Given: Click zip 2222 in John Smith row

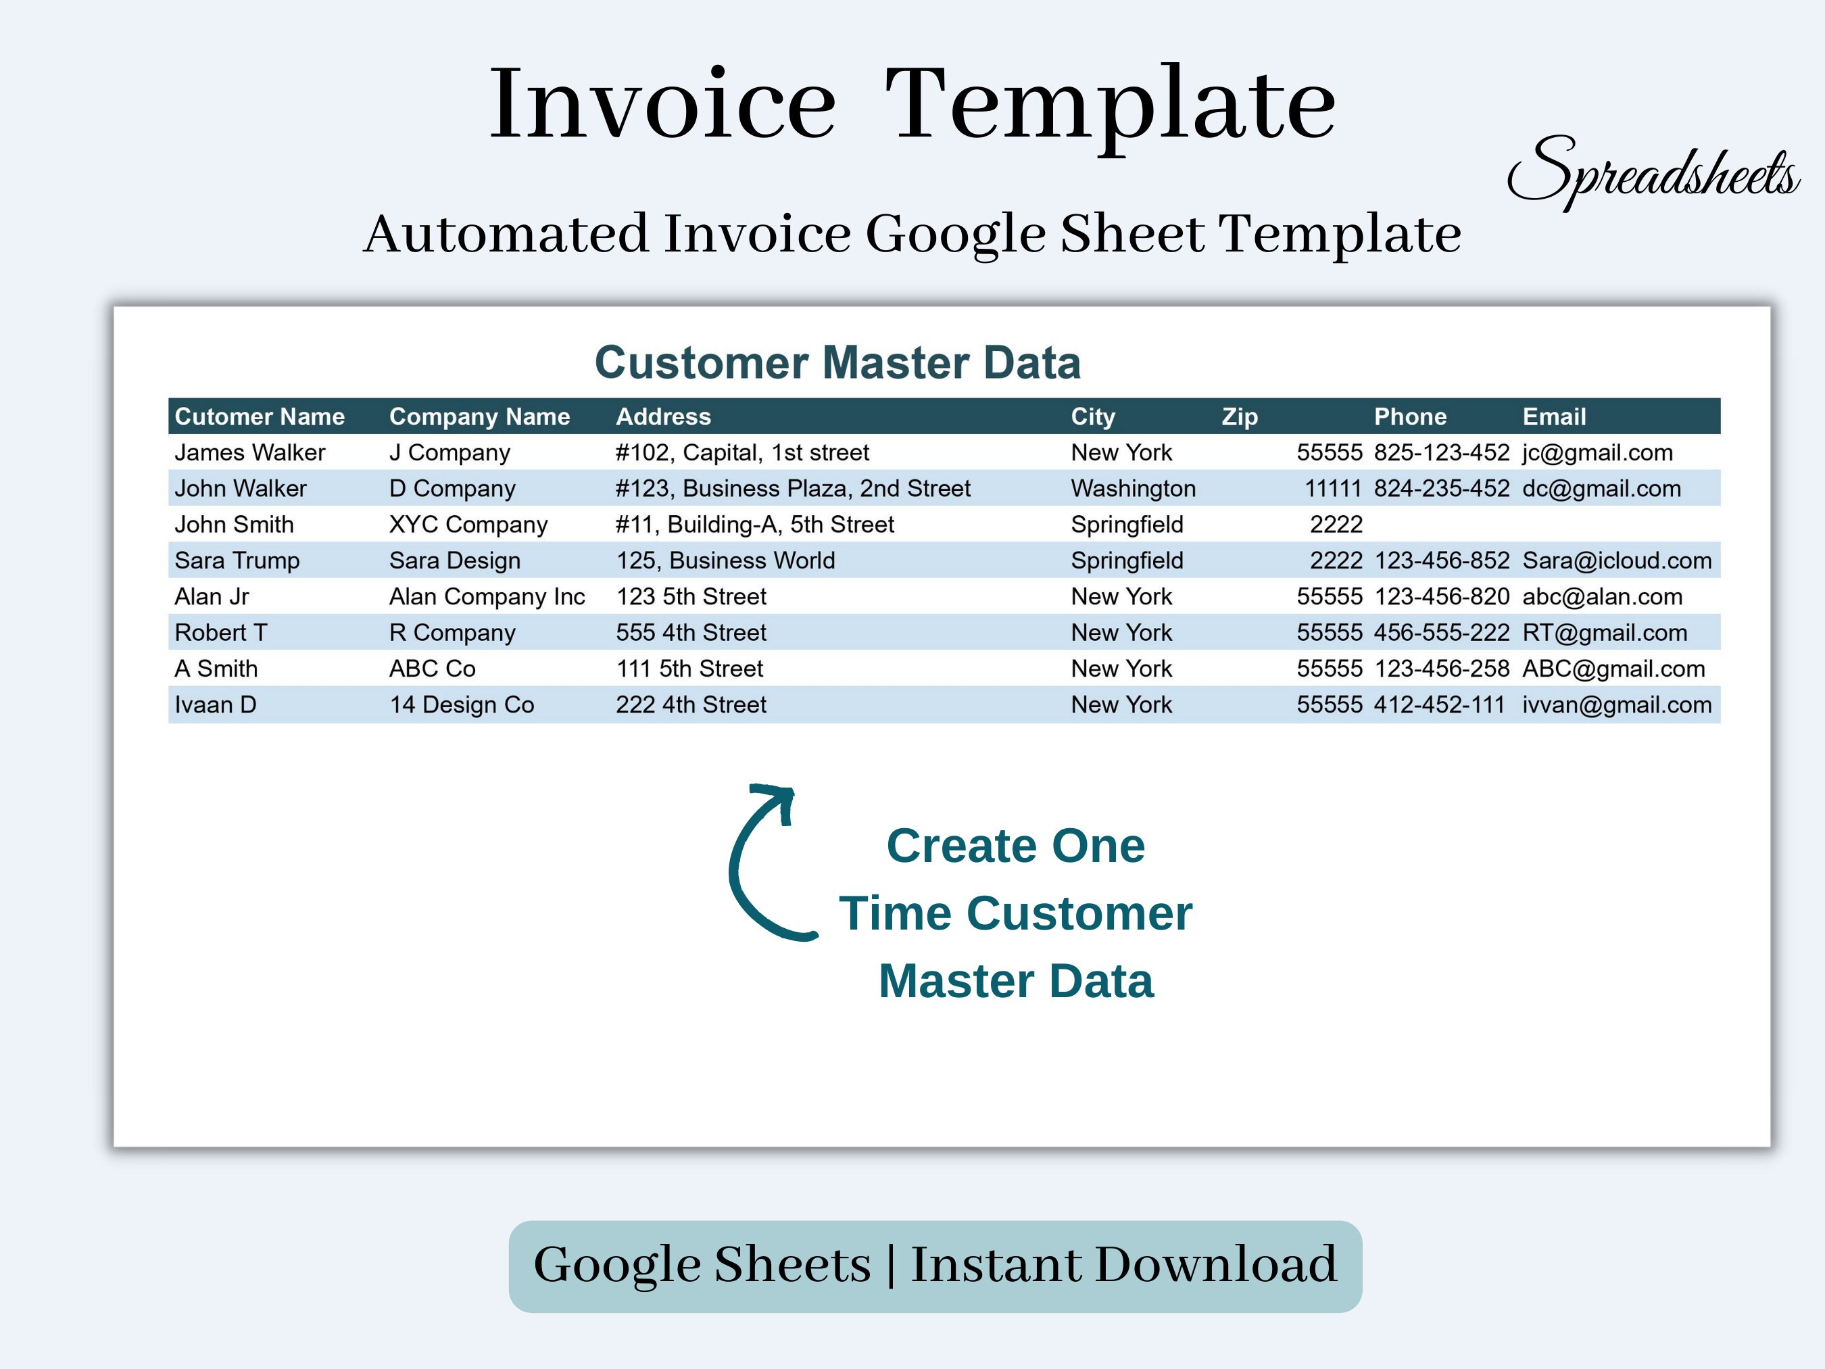Looking at the screenshot, I should pos(1336,524).
